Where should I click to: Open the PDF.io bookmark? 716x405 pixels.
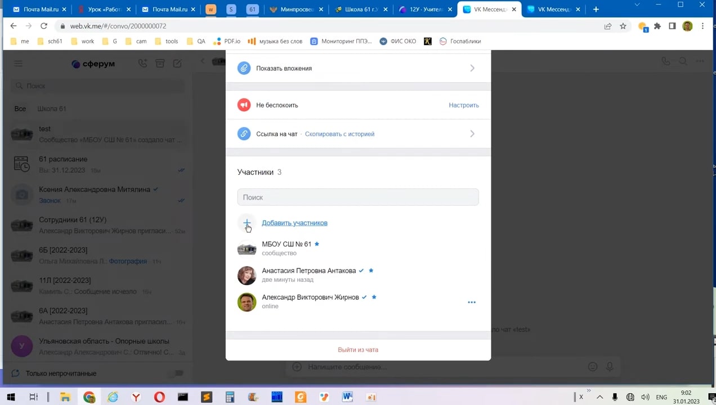click(x=227, y=41)
